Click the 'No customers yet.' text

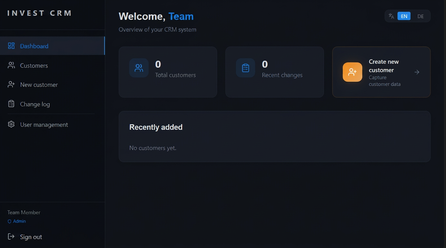coord(153,148)
